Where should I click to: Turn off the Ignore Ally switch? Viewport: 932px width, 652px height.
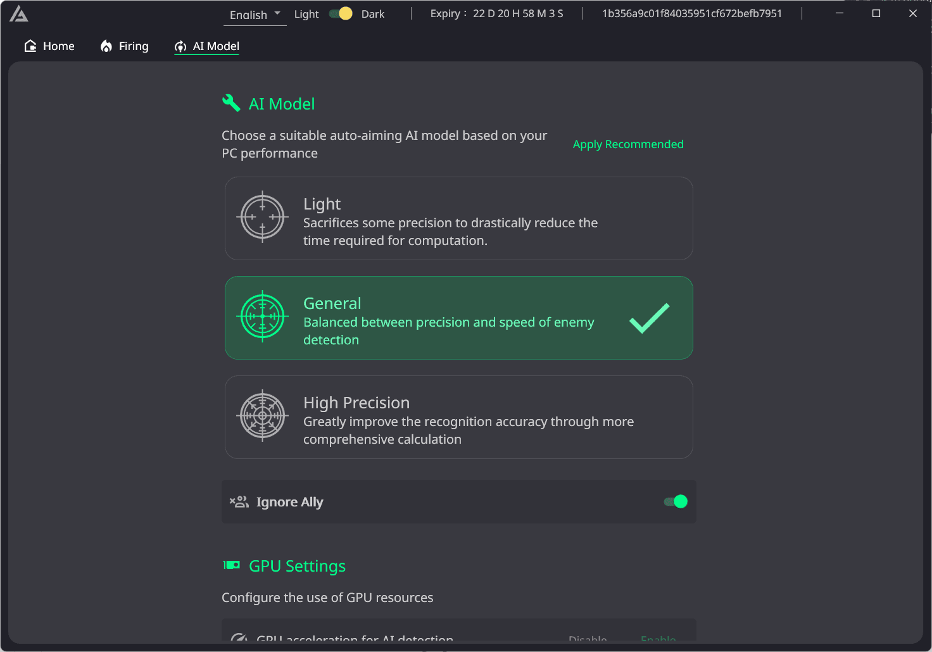676,502
